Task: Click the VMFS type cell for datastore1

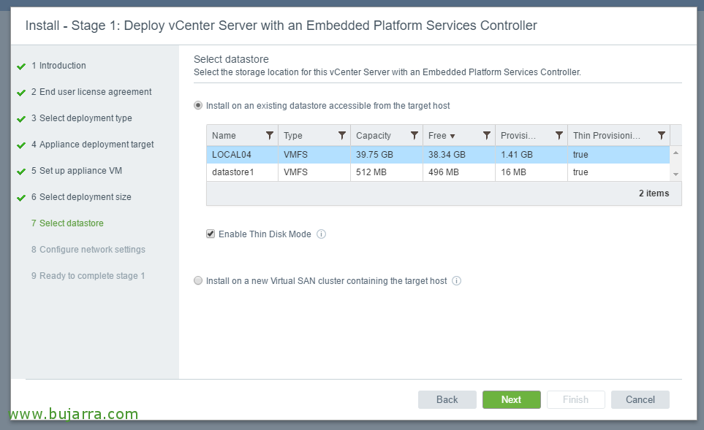Action: click(x=295, y=172)
